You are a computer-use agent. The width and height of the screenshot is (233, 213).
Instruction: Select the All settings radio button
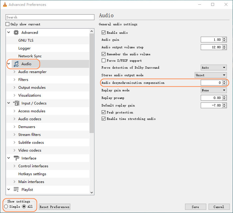click(x=24, y=206)
